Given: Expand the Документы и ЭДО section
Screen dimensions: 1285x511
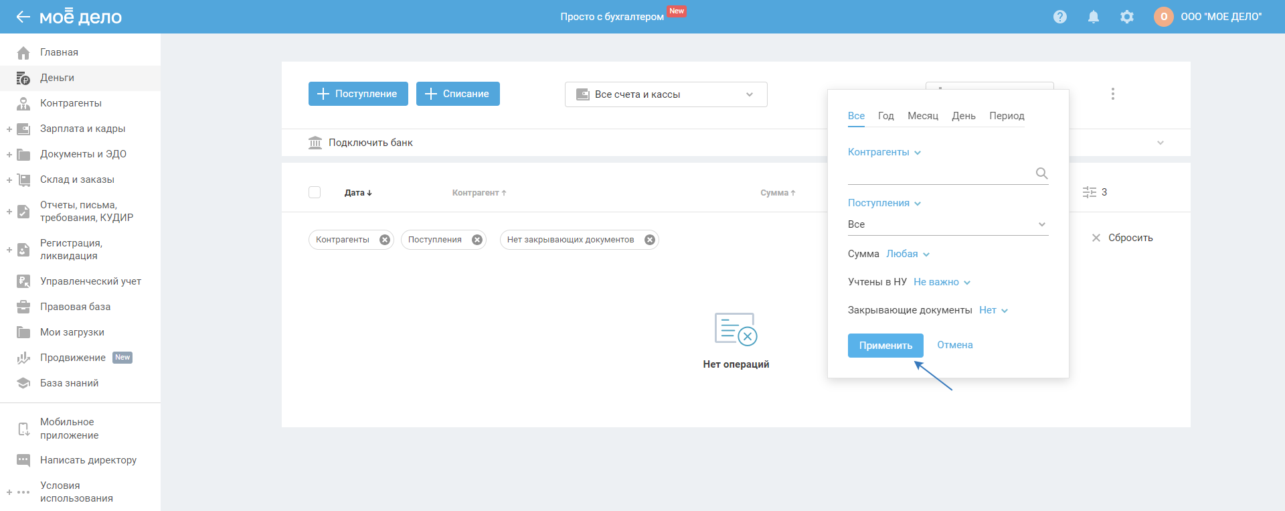Looking at the screenshot, I should click(9, 154).
